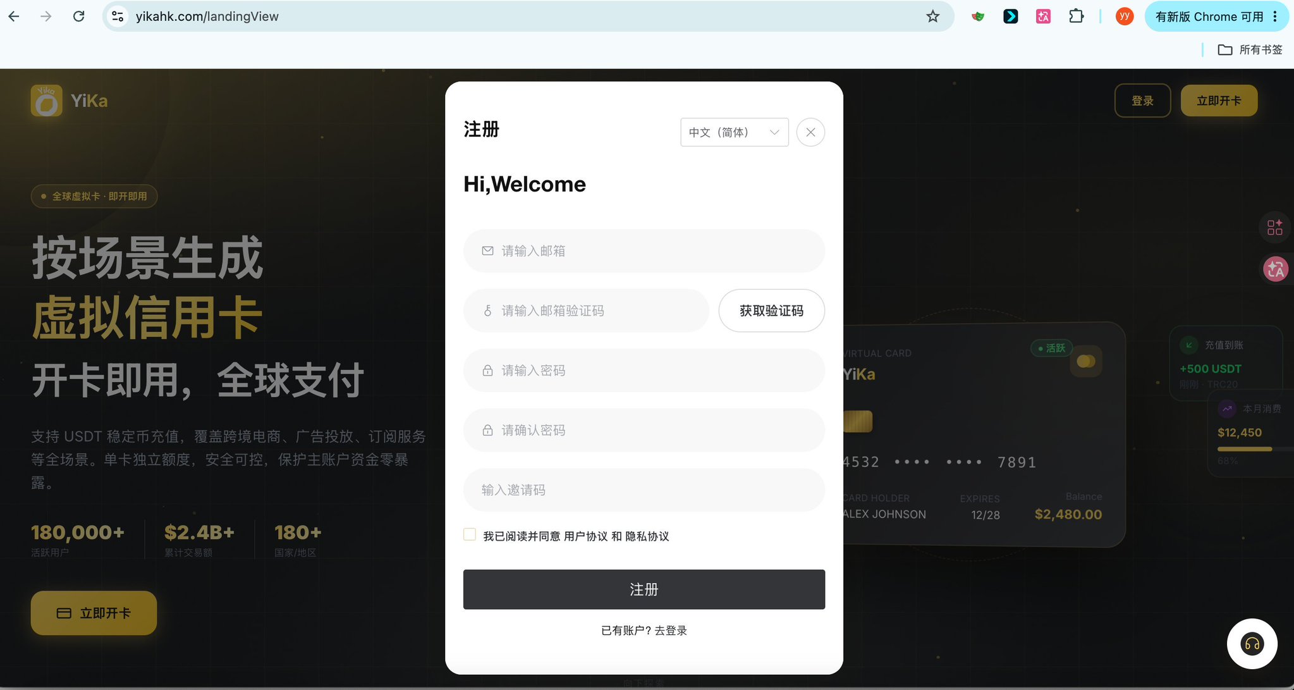The height and width of the screenshot is (690, 1294).
Task: Open Chrome three-dot menu
Action: coord(1276,16)
